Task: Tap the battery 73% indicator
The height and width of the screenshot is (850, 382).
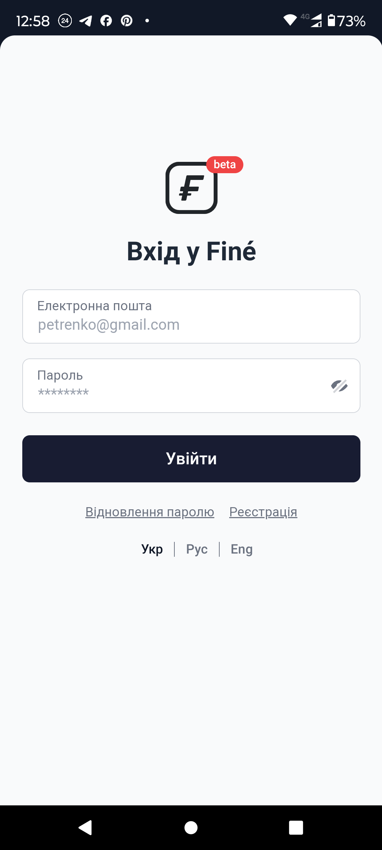Action: coord(346,21)
